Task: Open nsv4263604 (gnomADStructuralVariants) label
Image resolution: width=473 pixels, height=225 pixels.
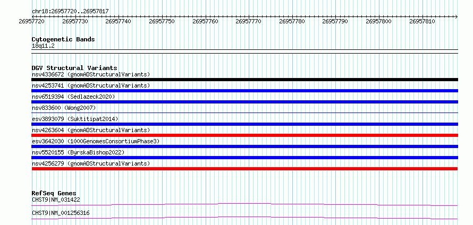Action: click(91, 130)
